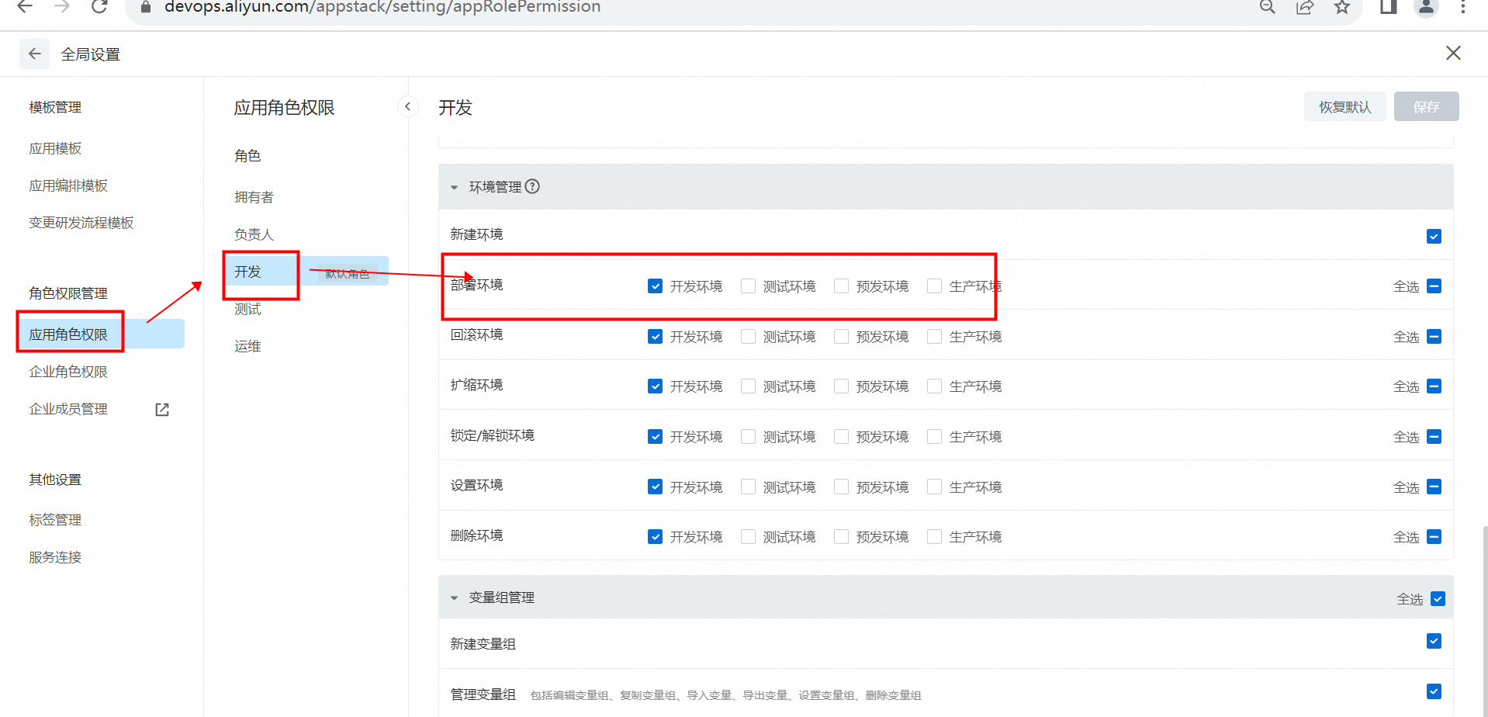Collapse the 环境管理 section
This screenshot has width=1488, height=717.
point(455,187)
